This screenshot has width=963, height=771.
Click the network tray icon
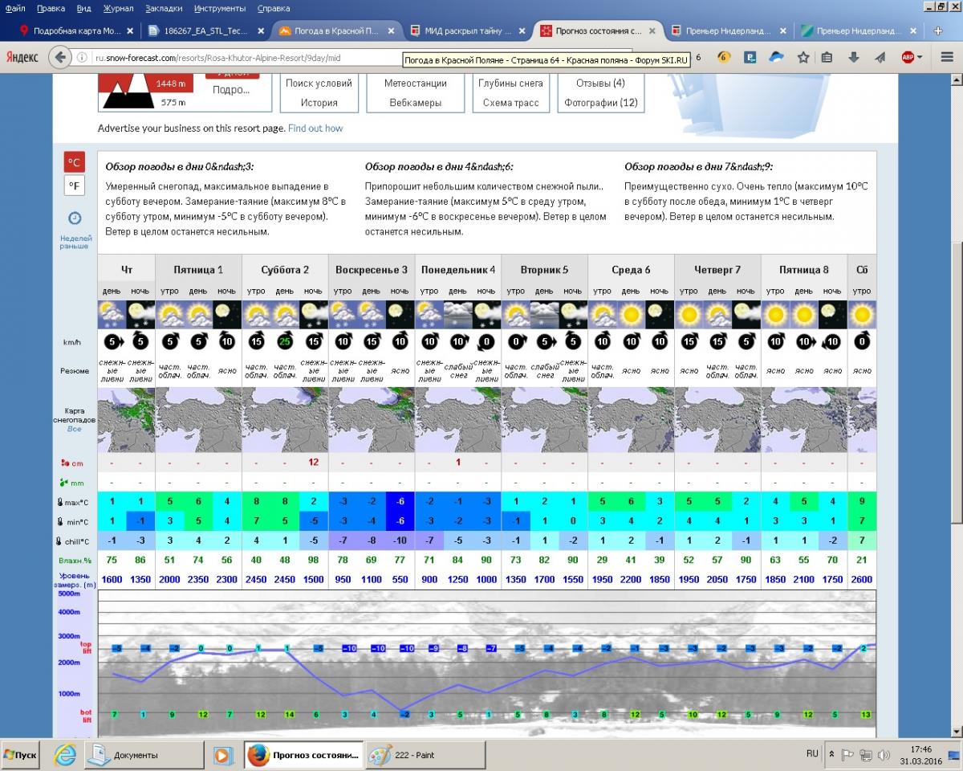(866, 755)
